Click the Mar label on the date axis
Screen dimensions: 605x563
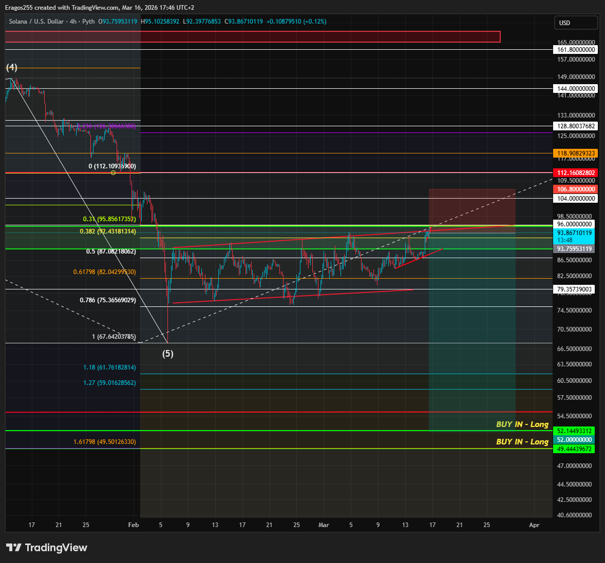click(324, 525)
